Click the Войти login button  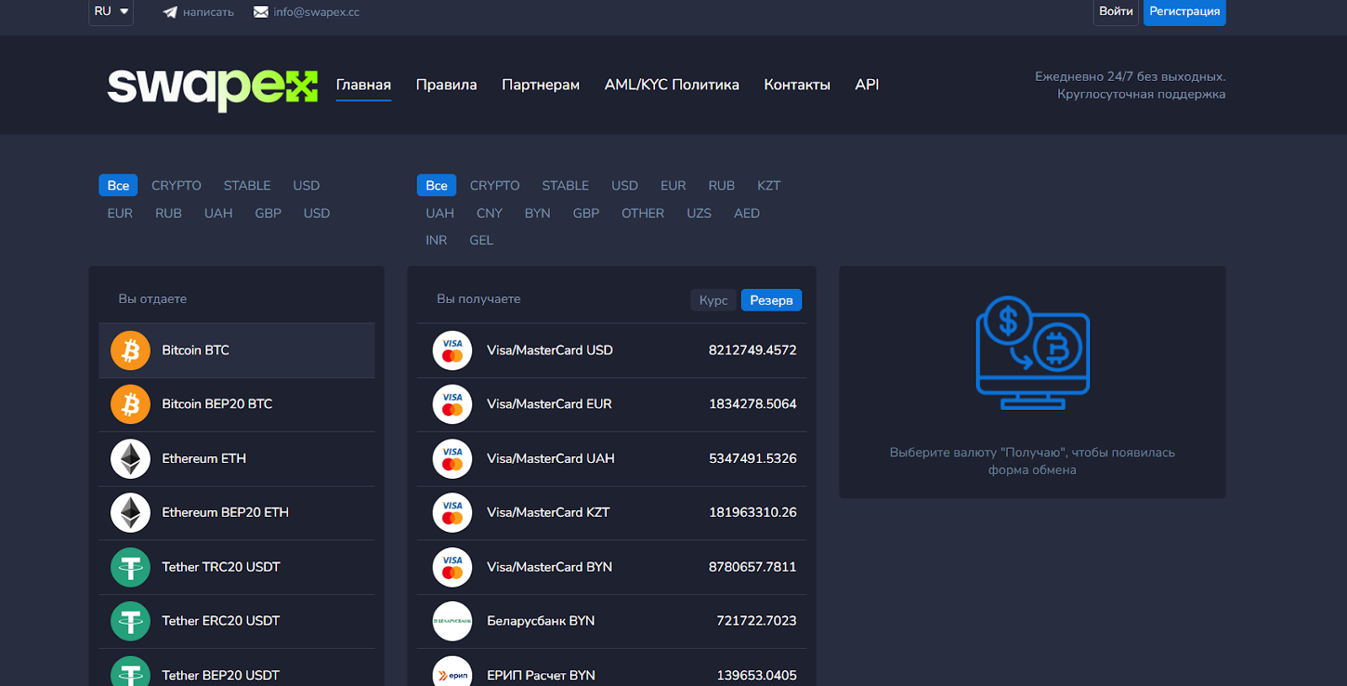click(x=1115, y=12)
